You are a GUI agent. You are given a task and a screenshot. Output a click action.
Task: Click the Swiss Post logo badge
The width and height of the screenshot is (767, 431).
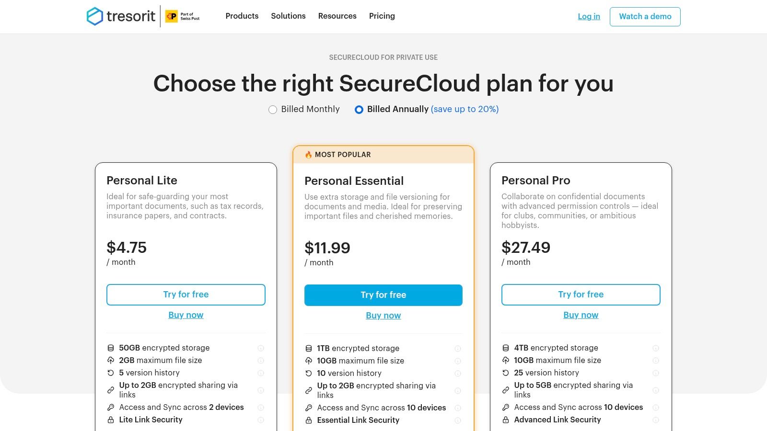click(183, 16)
